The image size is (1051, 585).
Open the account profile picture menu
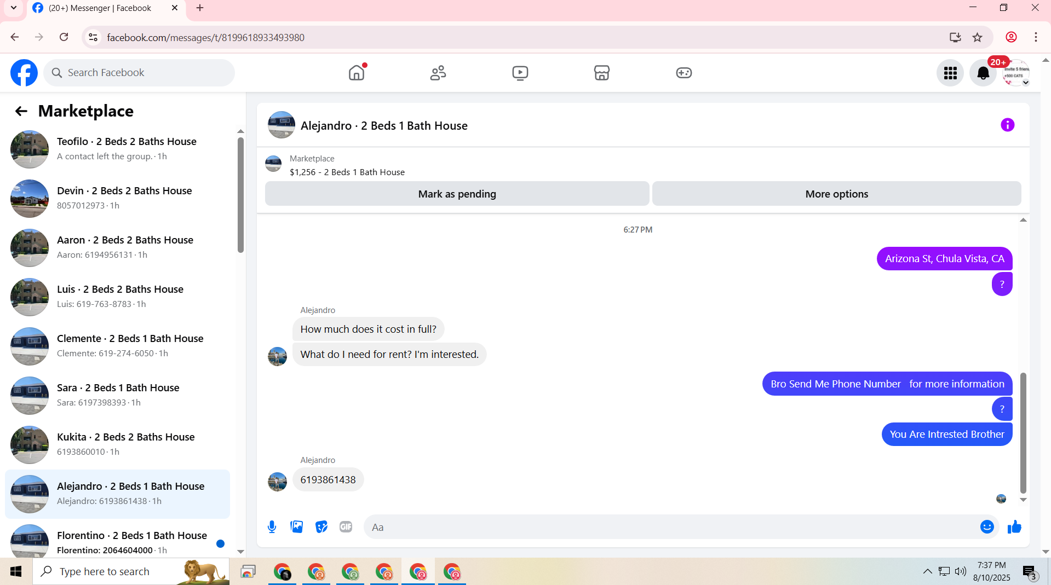[x=1016, y=73]
